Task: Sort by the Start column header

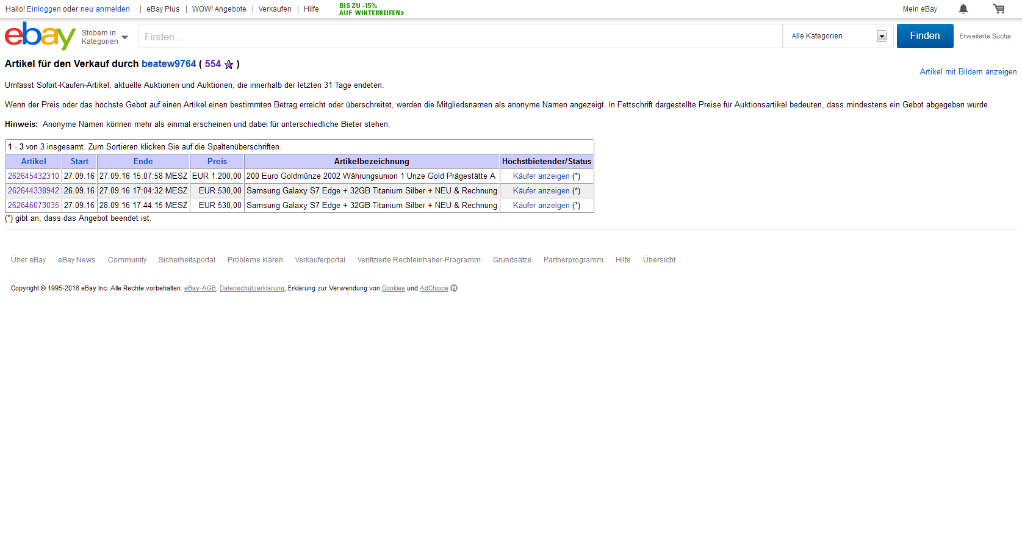Action: click(79, 162)
